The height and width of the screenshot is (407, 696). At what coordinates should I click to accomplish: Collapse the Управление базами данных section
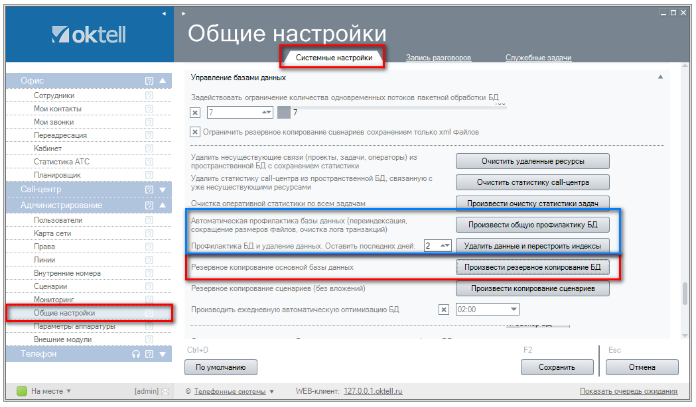click(660, 78)
